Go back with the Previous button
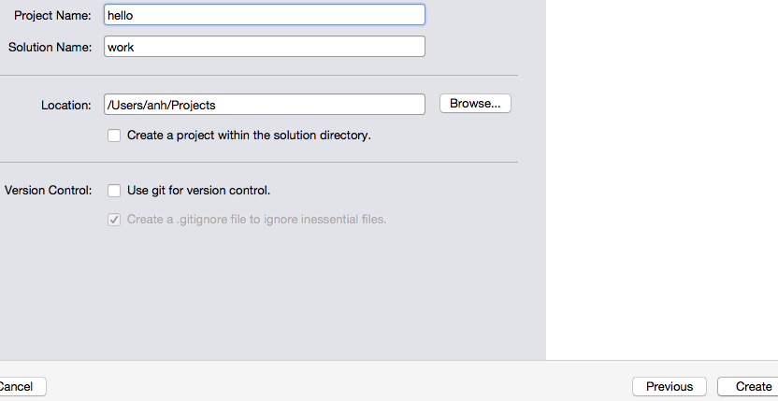Viewport: 778px width, 401px height. point(670,387)
